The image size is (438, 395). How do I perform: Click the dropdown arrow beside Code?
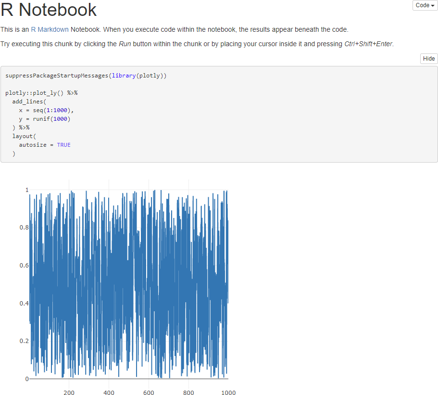[432, 5]
